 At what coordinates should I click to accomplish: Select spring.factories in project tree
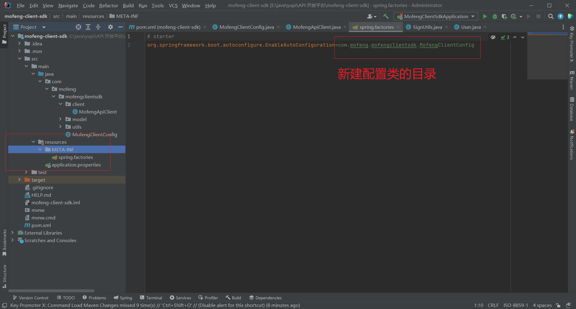point(76,157)
